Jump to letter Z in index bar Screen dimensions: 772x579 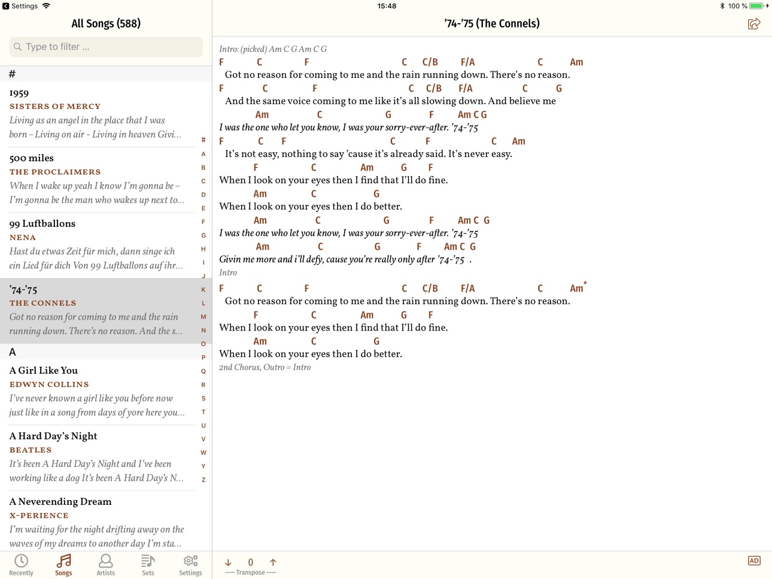pos(203,480)
